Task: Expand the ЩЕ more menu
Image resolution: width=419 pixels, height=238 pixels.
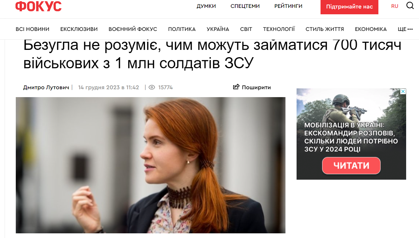Action: pos(405,29)
